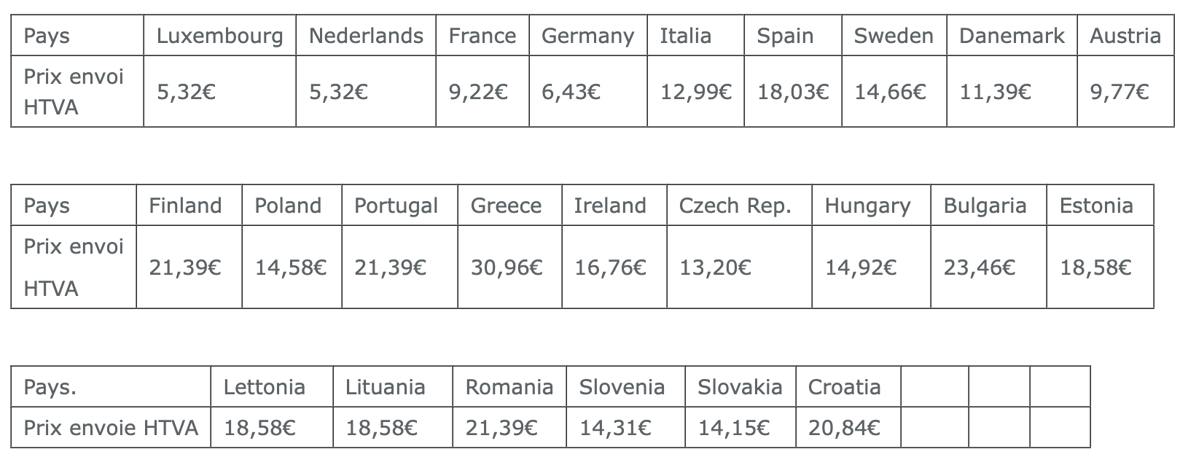
Task: Click the Finland country cell
Action: 189,206
